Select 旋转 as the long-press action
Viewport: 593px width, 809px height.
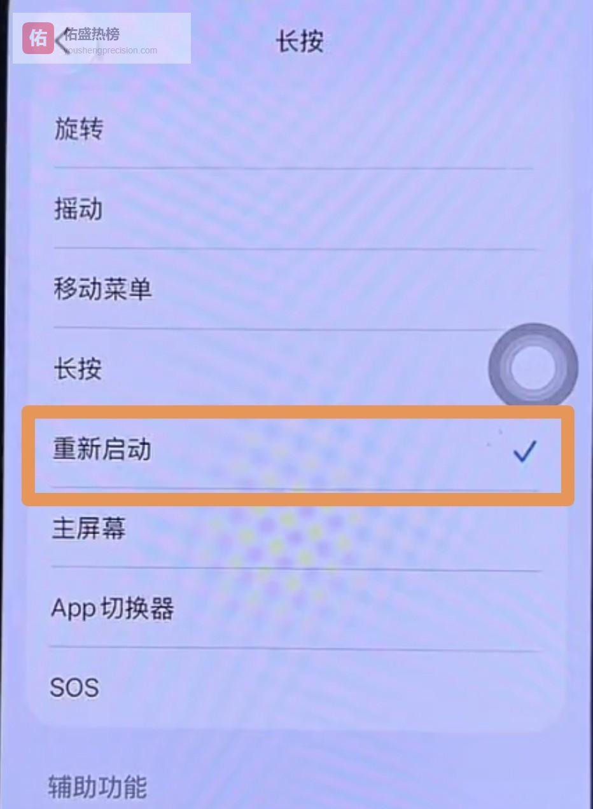pos(78,130)
